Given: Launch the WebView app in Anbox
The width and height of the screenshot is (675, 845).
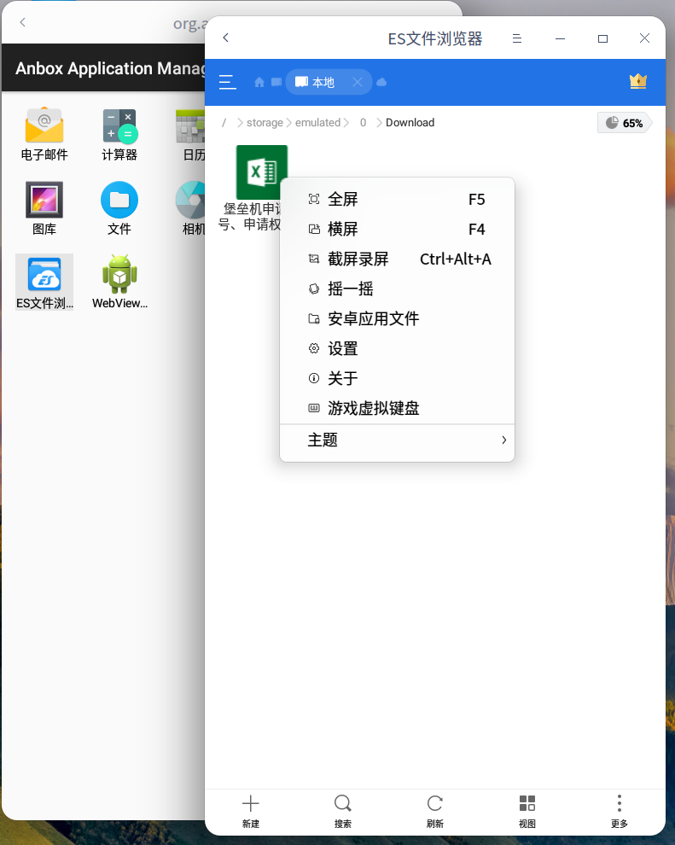Looking at the screenshot, I should tap(119, 283).
